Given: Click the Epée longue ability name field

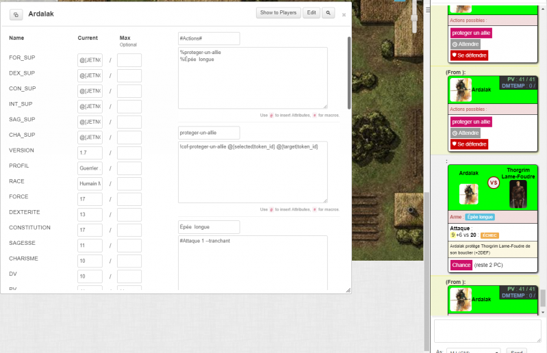Looking at the screenshot, I should pyautogui.click(x=209, y=226).
